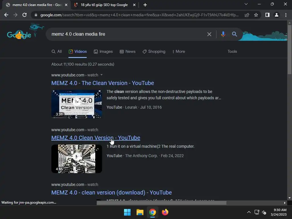Viewport: 292px width, 219px height.
Task: Switch to News results
Action: click(127, 52)
